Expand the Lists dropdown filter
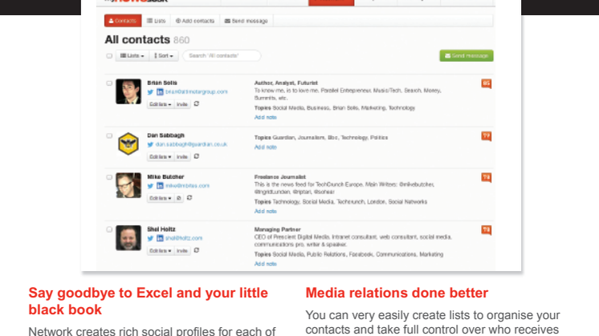Screen dimensions: 599x336 point(132,55)
